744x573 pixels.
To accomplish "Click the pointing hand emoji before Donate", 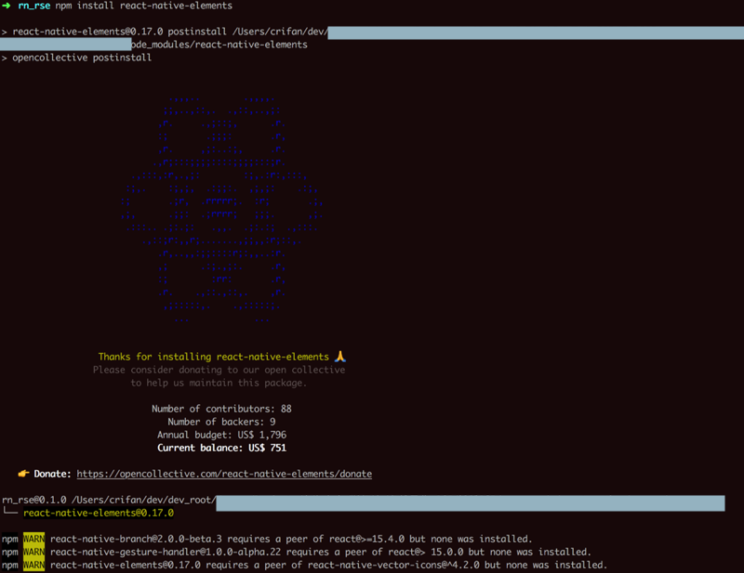I will (x=23, y=474).
